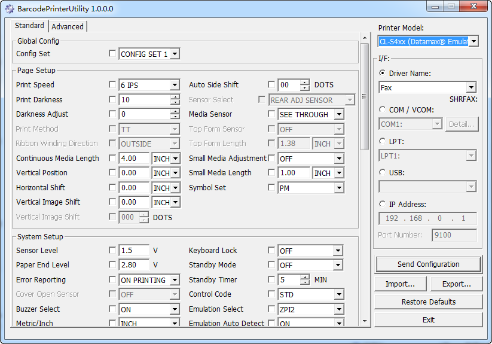Increase Print Darkness with up arrow
The image size is (492, 344).
175,97
